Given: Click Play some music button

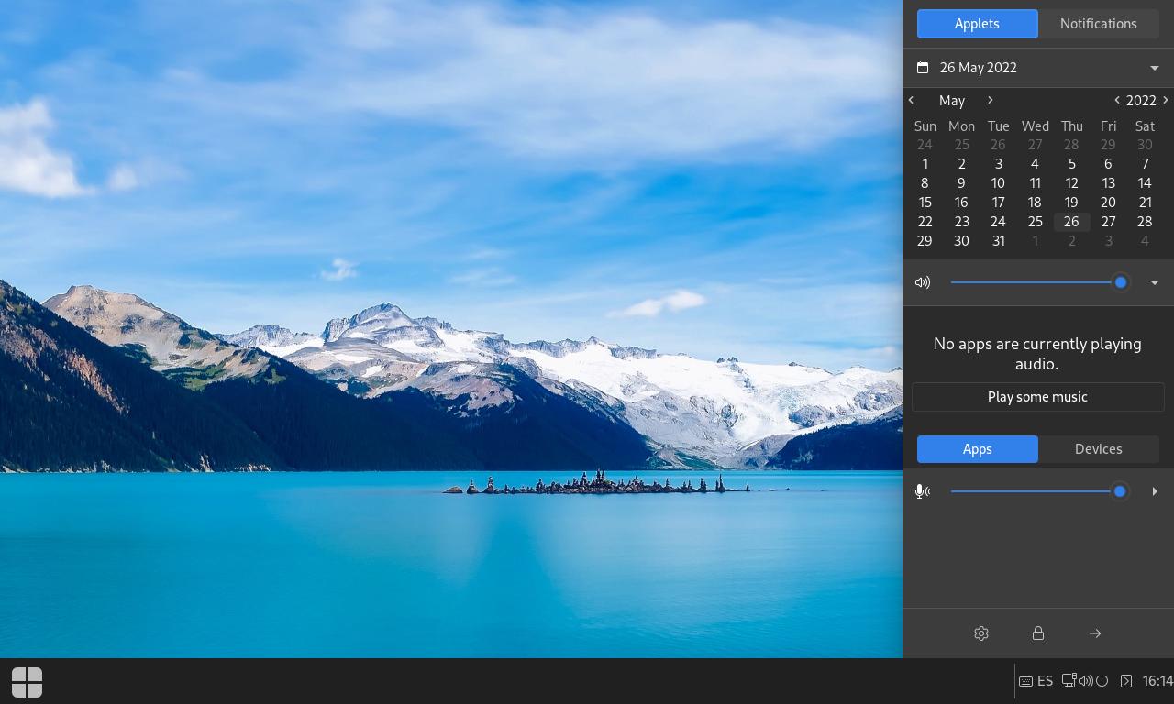Looking at the screenshot, I should pyautogui.click(x=1037, y=397).
